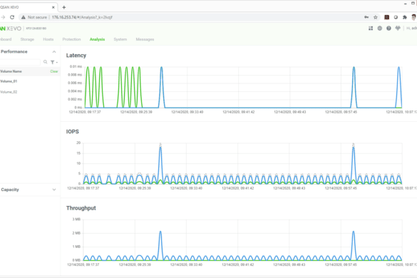Screen dimensions: 417x278
Task: Switch to the Storage tab
Action: tap(27, 39)
